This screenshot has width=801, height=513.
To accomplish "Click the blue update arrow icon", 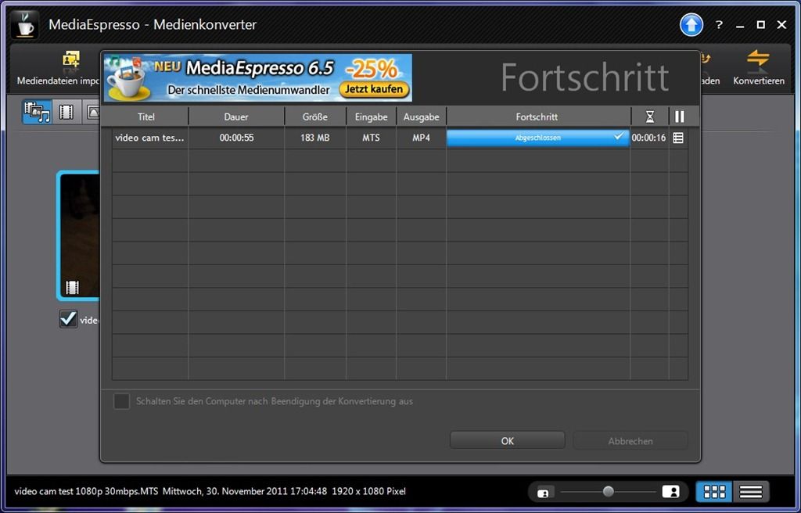I will 691,25.
